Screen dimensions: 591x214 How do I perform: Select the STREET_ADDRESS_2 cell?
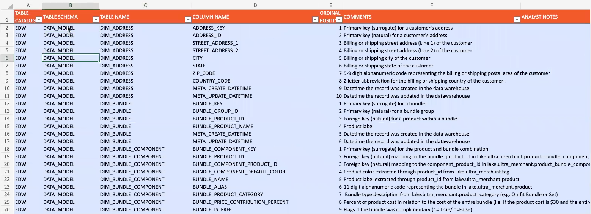coord(255,50)
